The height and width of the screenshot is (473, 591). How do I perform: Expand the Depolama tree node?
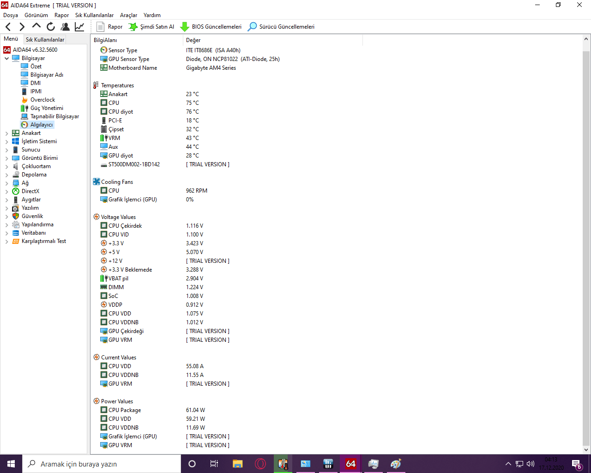click(6, 175)
